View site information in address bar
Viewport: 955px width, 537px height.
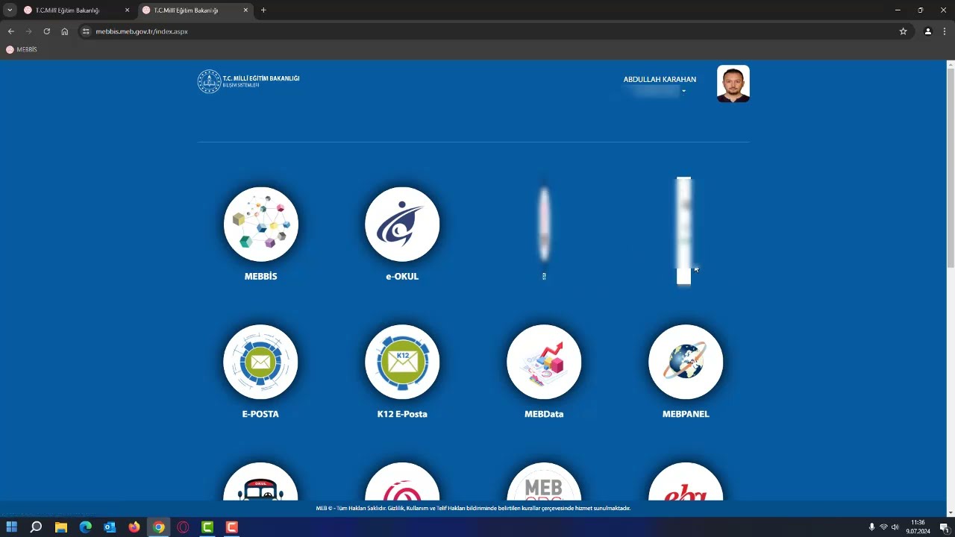(86, 31)
